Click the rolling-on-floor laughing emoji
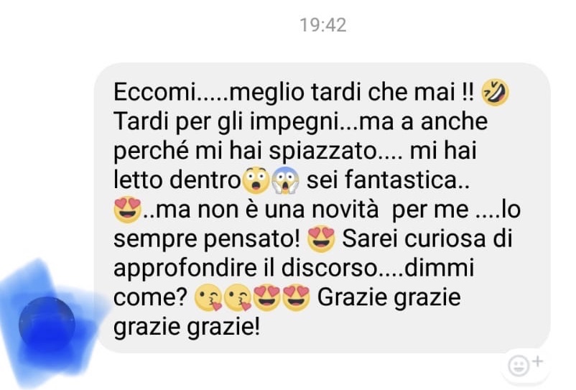The image size is (576, 390). [x=495, y=93]
